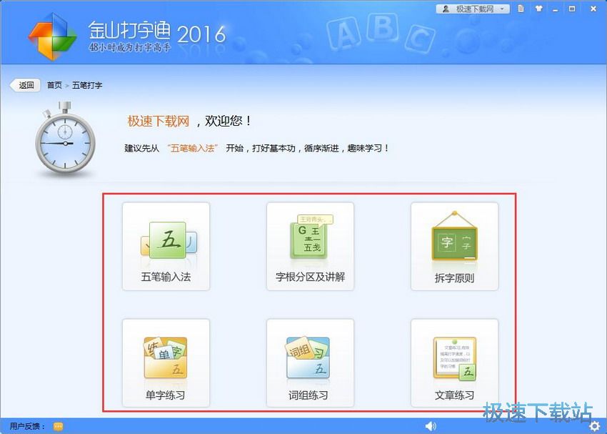Start the 文章练习 practice card

tap(454, 363)
